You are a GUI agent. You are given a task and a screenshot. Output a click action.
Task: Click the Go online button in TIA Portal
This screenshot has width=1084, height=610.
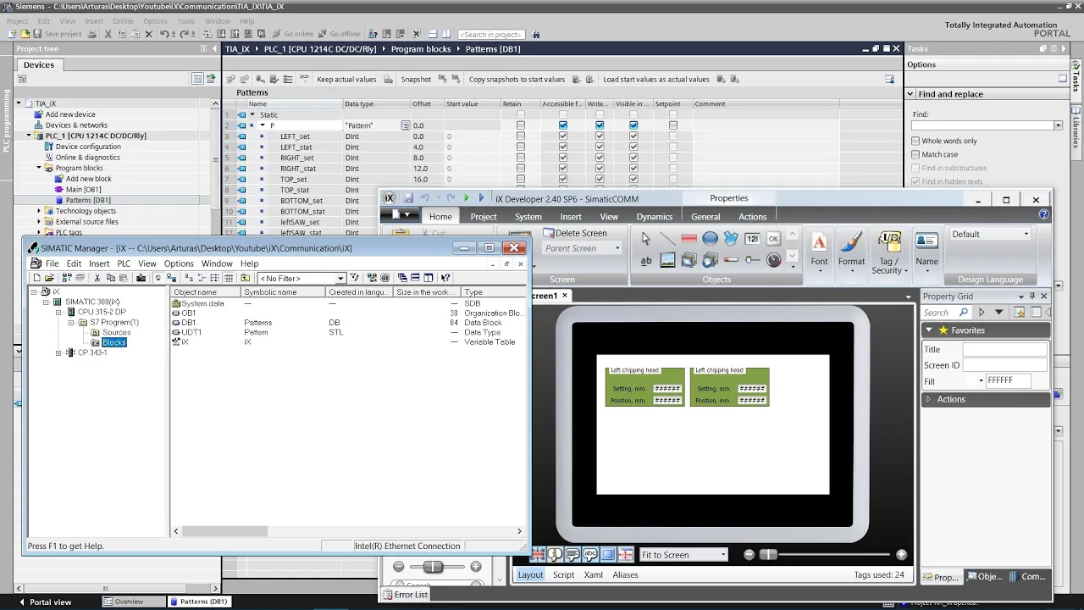(x=292, y=34)
